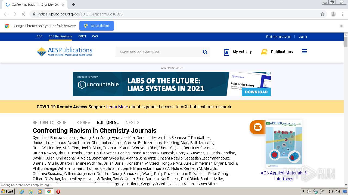The image size is (348, 195).
Task: Click the Log In link
Action: point(303,37)
